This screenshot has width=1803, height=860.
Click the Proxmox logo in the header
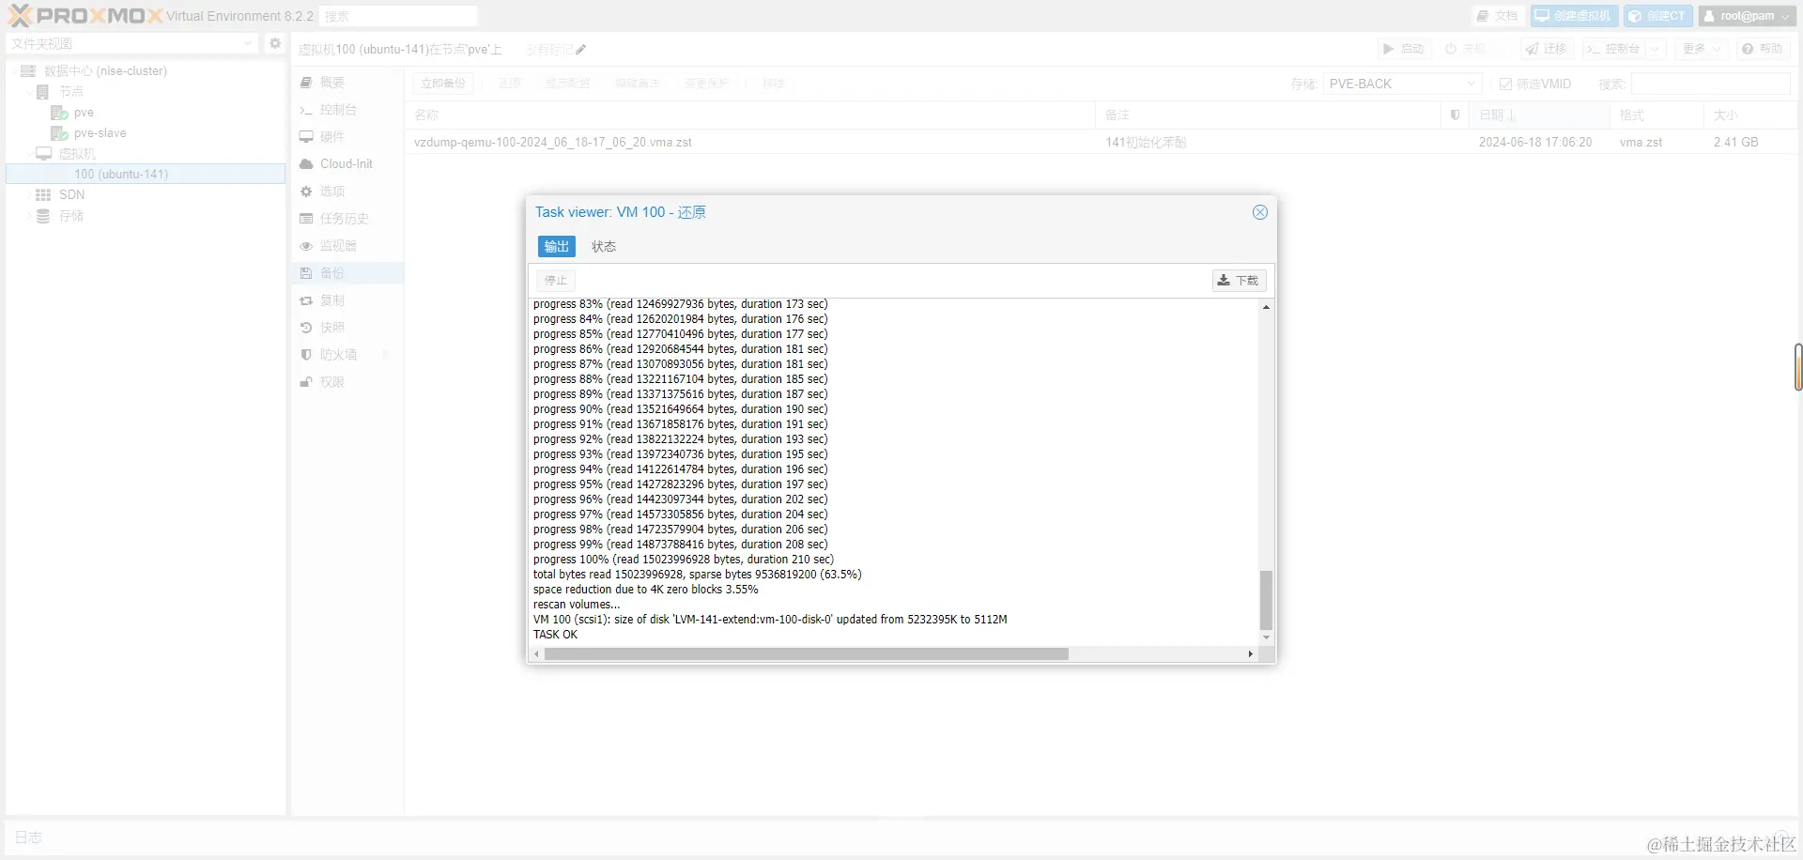click(x=85, y=15)
